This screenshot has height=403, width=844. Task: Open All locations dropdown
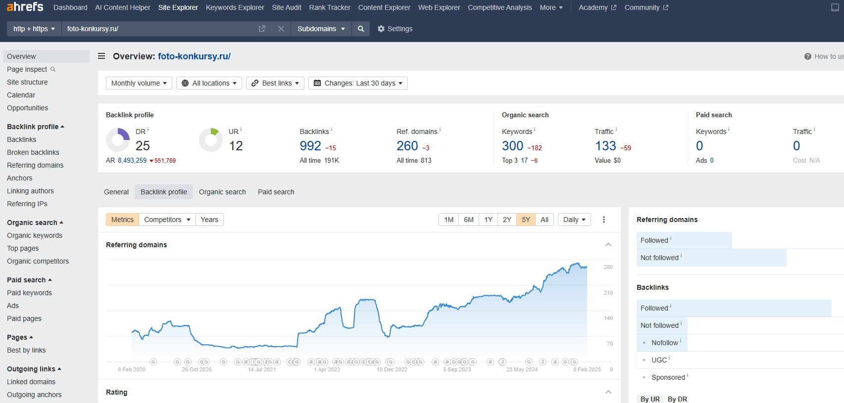tap(209, 83)
